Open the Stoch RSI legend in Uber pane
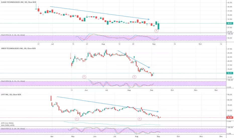Viewport: 234px width, 138px height. (x=13, y=81)
